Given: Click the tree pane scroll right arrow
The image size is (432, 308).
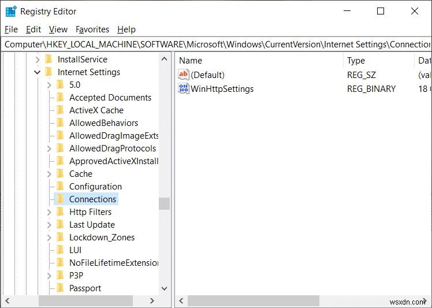Looking at the screenshot, I should click(152, 300).
